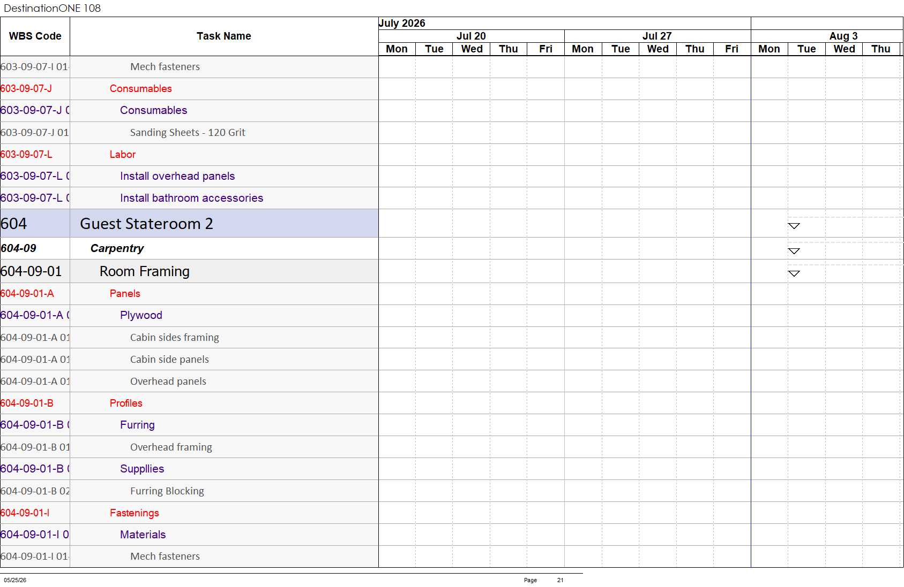The width and height of the screenshot is (904, 587).
Task: Select the Carpentry task row
Action: pos(224,248)
